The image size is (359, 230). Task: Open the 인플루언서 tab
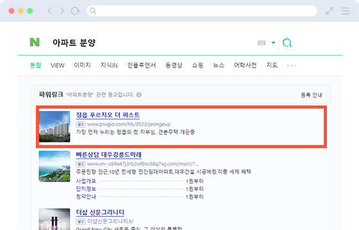point(142,65)
